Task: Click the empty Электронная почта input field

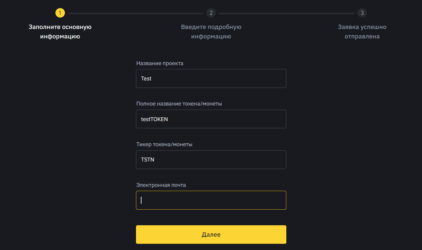Action: 211,200
